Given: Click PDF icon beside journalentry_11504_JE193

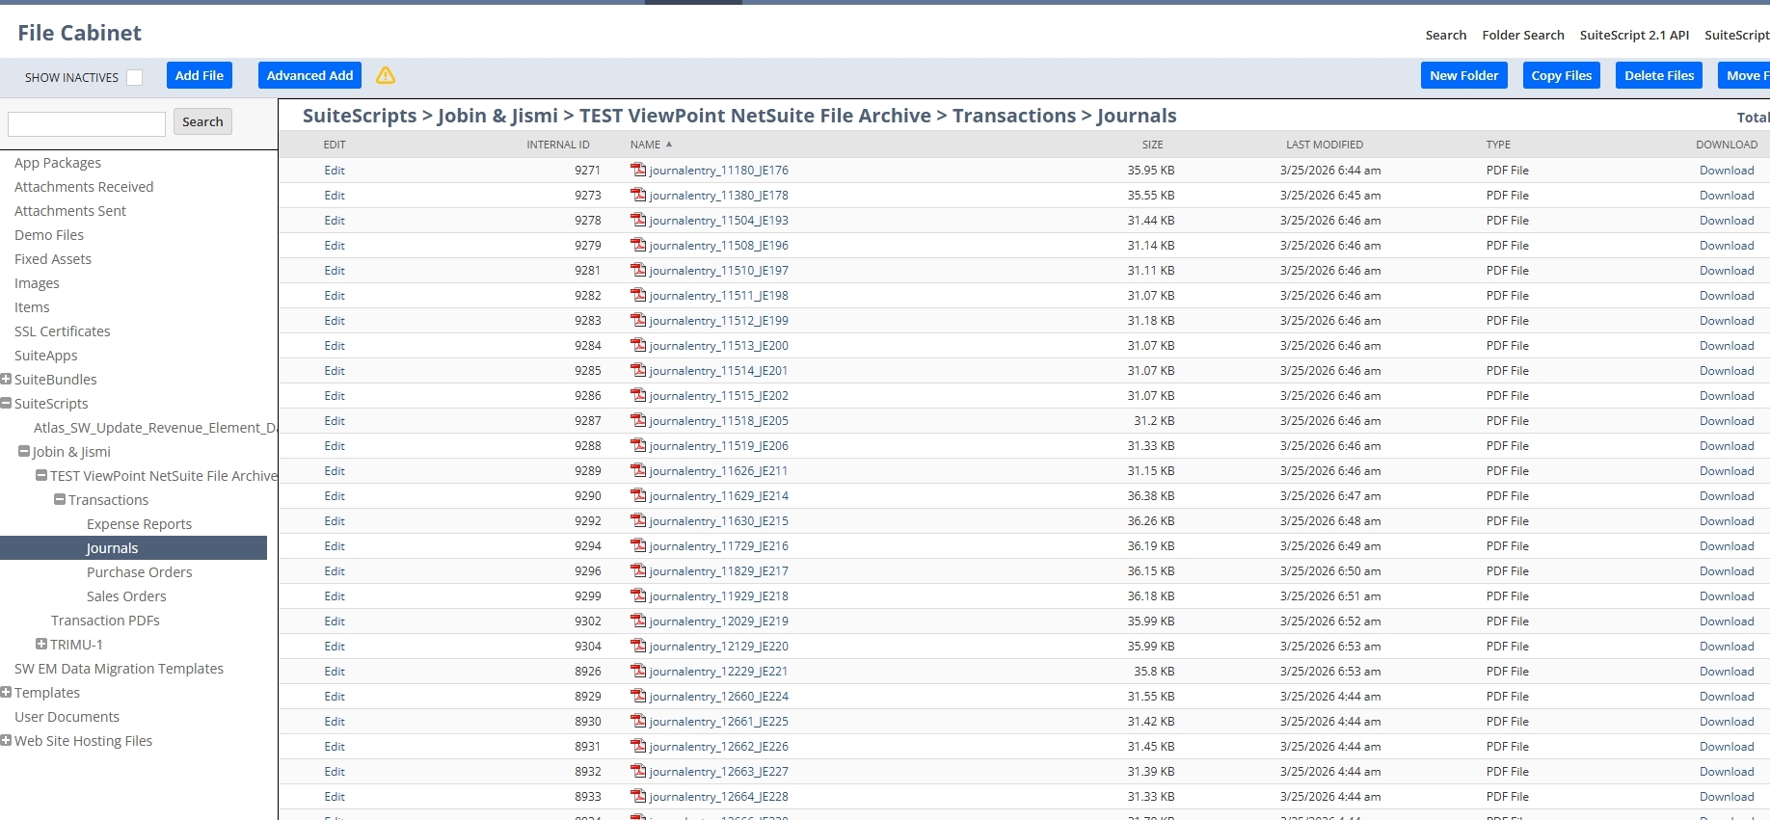Looking at the screenshot, I should pyautogui.click(x=638, y=220).
